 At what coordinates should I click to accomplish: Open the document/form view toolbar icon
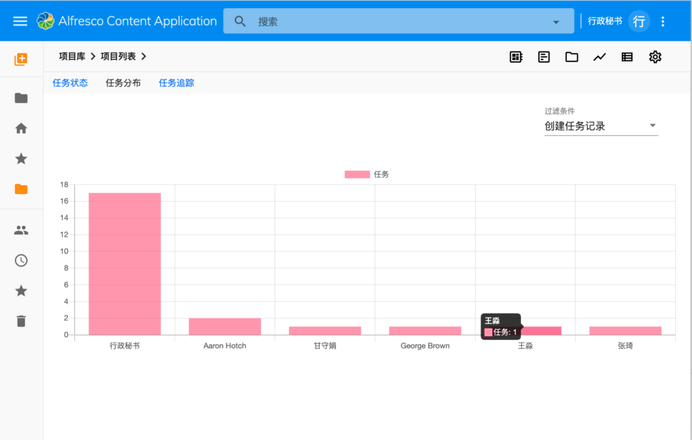pyautogui.click(x=544, y=57)
